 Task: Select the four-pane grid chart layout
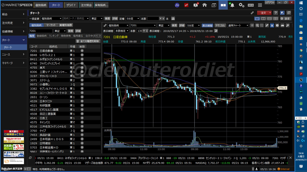click(x=276, y=19)
